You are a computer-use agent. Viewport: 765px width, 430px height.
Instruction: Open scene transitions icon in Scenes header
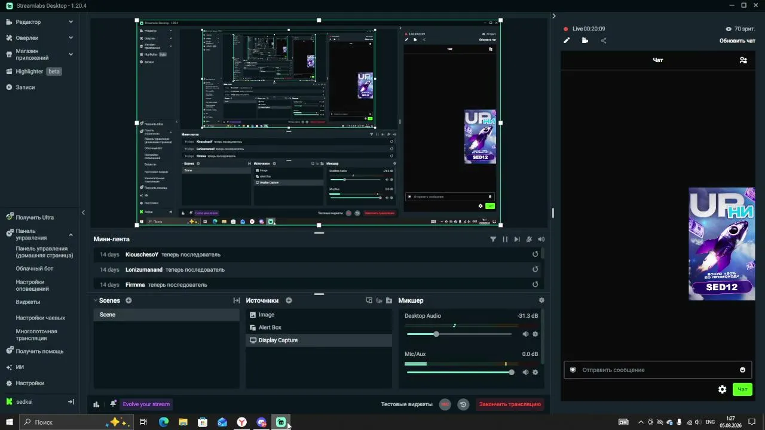coord(236,300)
